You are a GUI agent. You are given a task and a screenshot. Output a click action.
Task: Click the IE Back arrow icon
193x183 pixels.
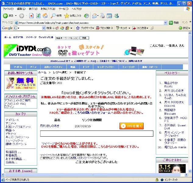(x=5, y=16)
